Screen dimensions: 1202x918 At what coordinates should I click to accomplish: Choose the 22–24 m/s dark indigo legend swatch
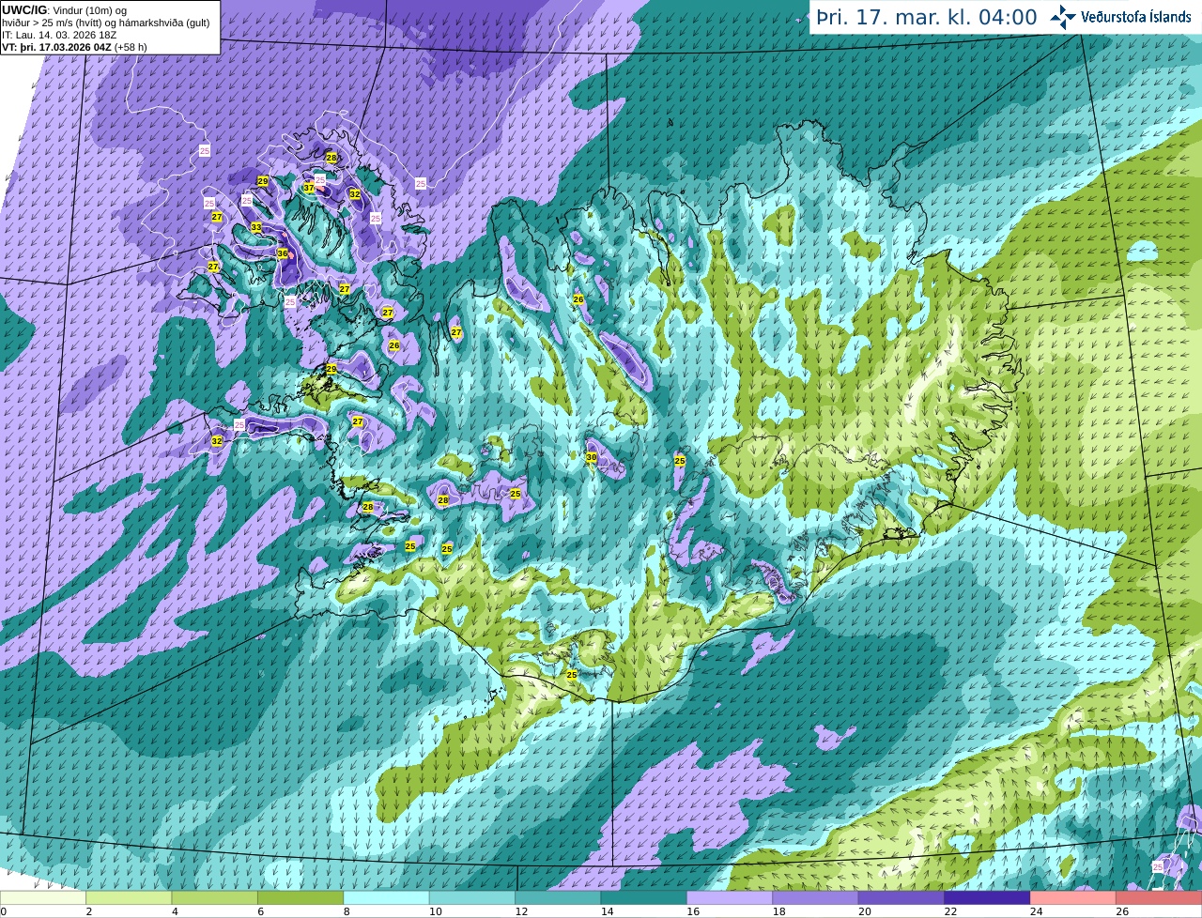pyautogui.click(x=988, y=898)
